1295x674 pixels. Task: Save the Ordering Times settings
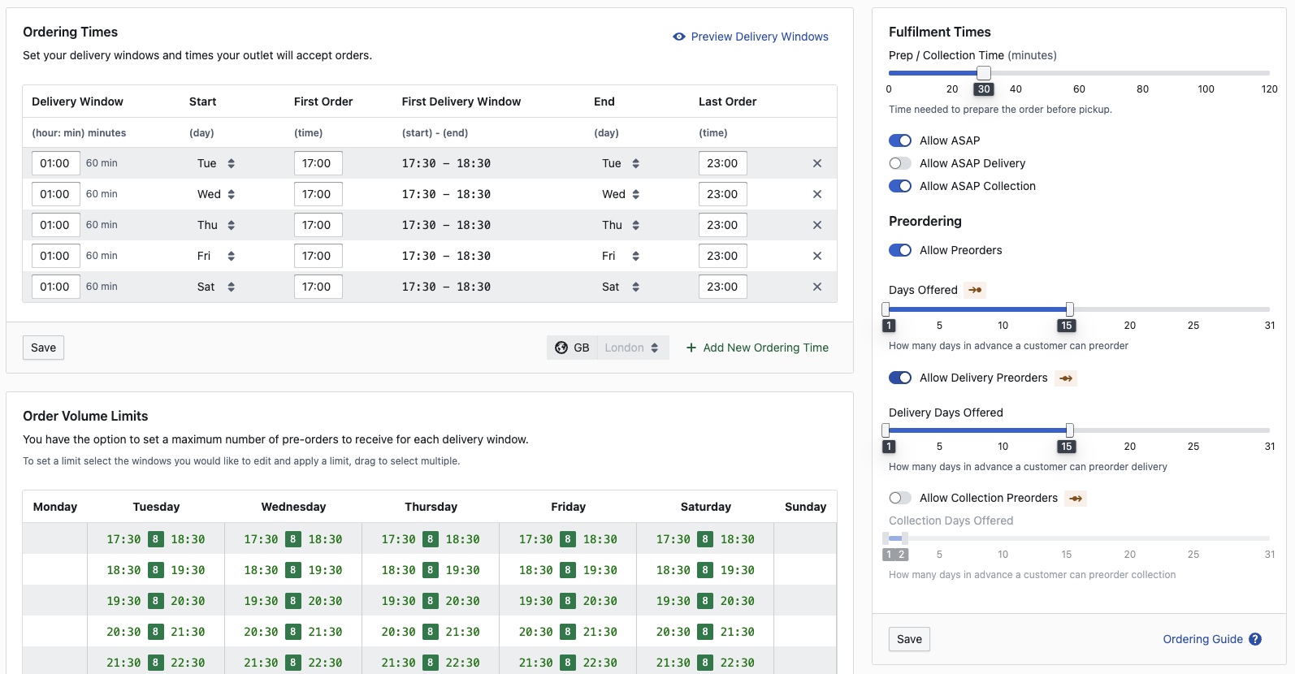pos(44,348)
